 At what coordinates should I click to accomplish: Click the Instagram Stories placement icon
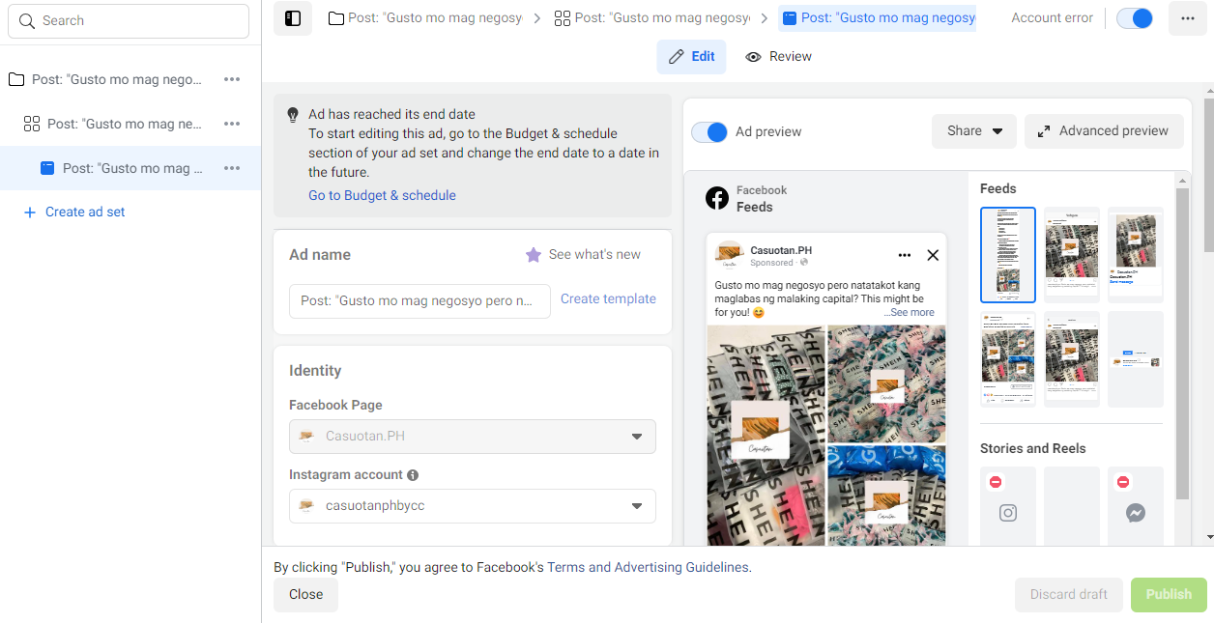(1008, 513)
